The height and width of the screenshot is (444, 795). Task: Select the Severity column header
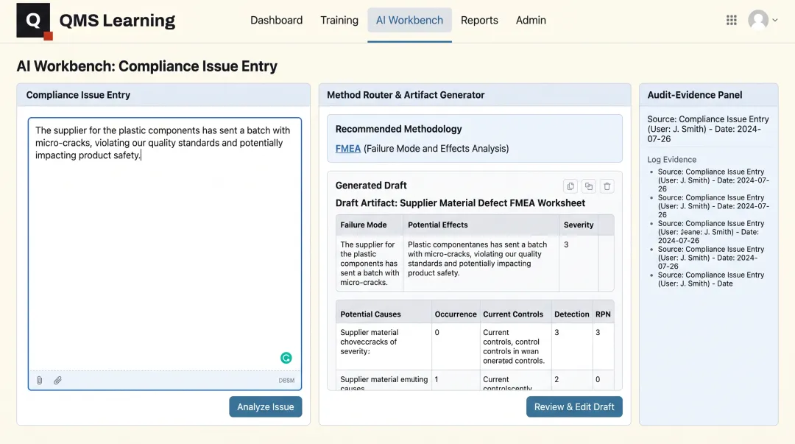tap(579, 225)
